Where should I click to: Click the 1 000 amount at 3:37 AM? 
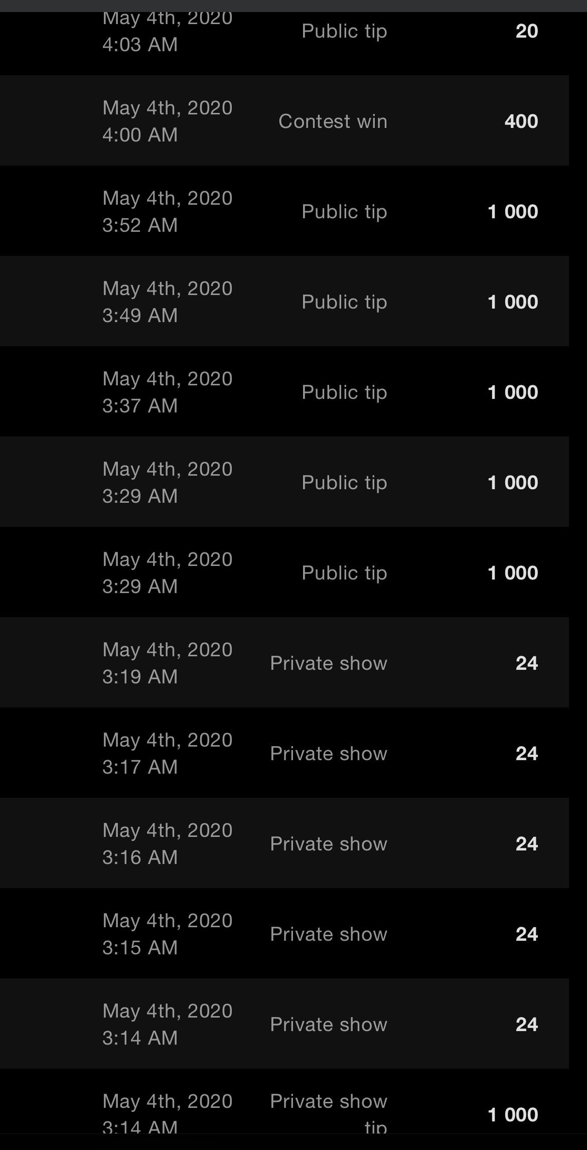tap(512, 392)
